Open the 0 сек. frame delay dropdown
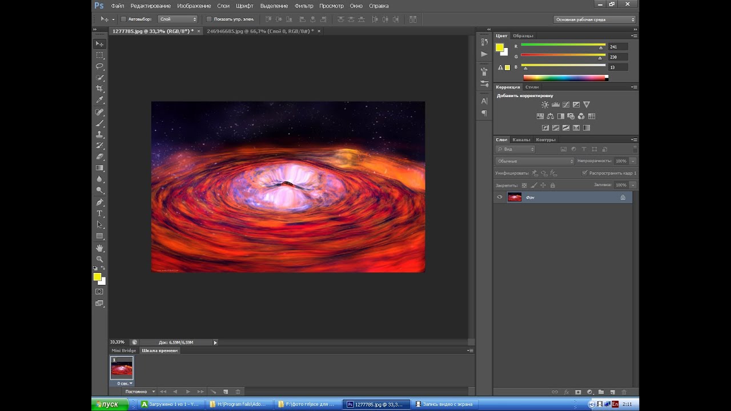Viewport: 731px width, 411px height. (124, 384)
